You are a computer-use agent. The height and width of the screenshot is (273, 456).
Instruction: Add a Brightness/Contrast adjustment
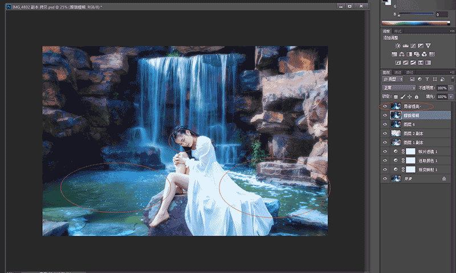[x=397, y=45]
